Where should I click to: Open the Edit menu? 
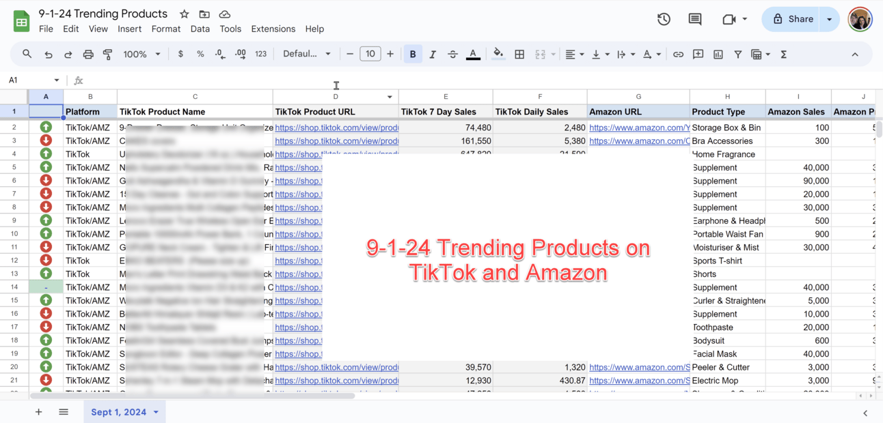(70, 29)
